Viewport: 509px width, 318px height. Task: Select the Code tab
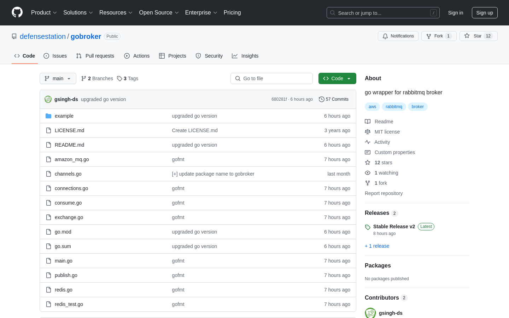(x=25, y=56)
